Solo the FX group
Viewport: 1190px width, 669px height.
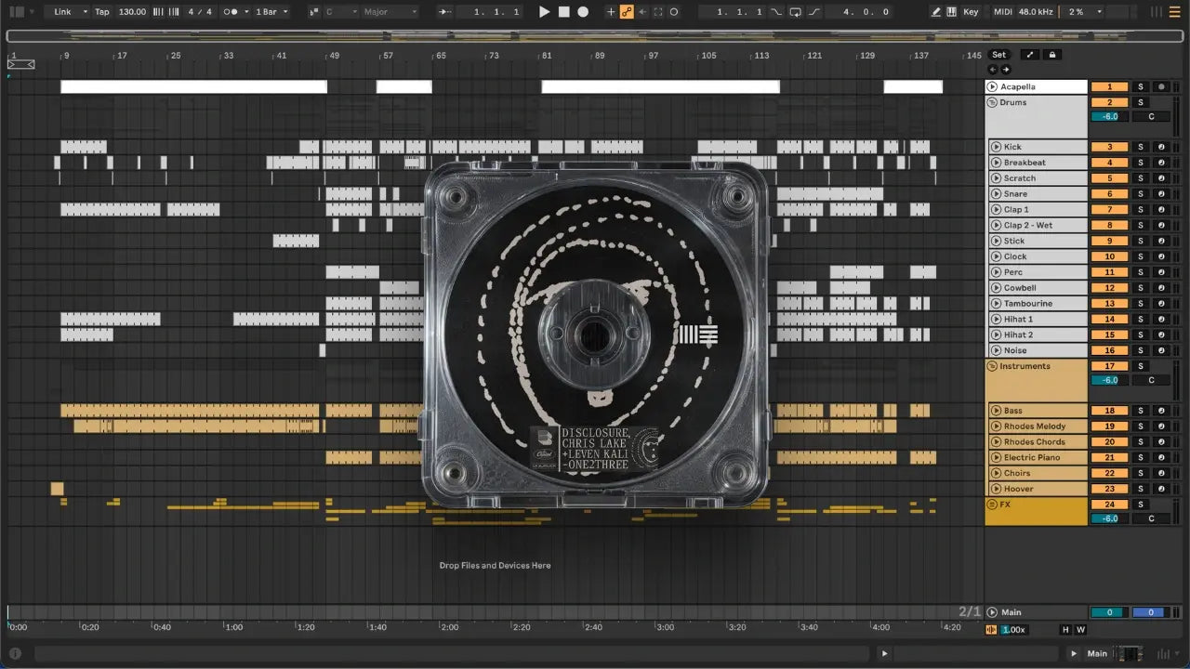(x=1141, y=505)
